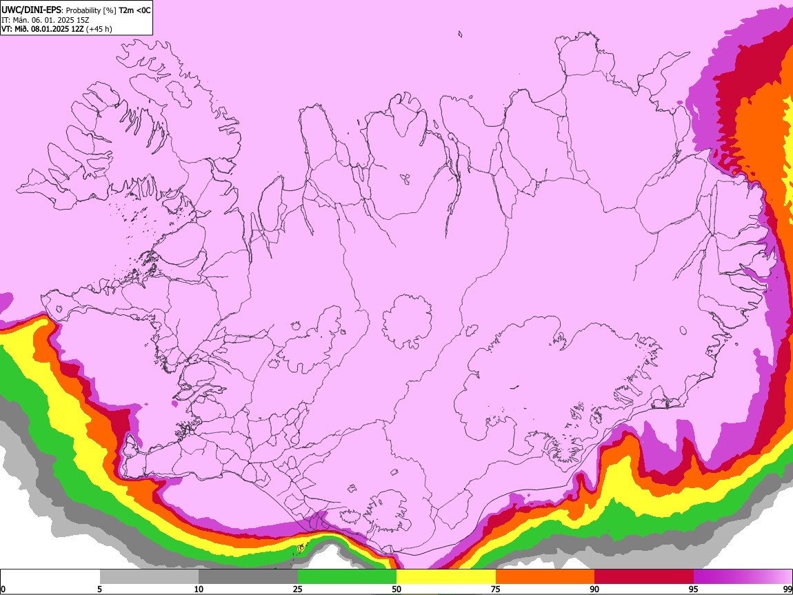Viewport: 793px width, 595px height.
Task: Click the 'T2m <0C' parameter label
Action: [x=134, y=10]
